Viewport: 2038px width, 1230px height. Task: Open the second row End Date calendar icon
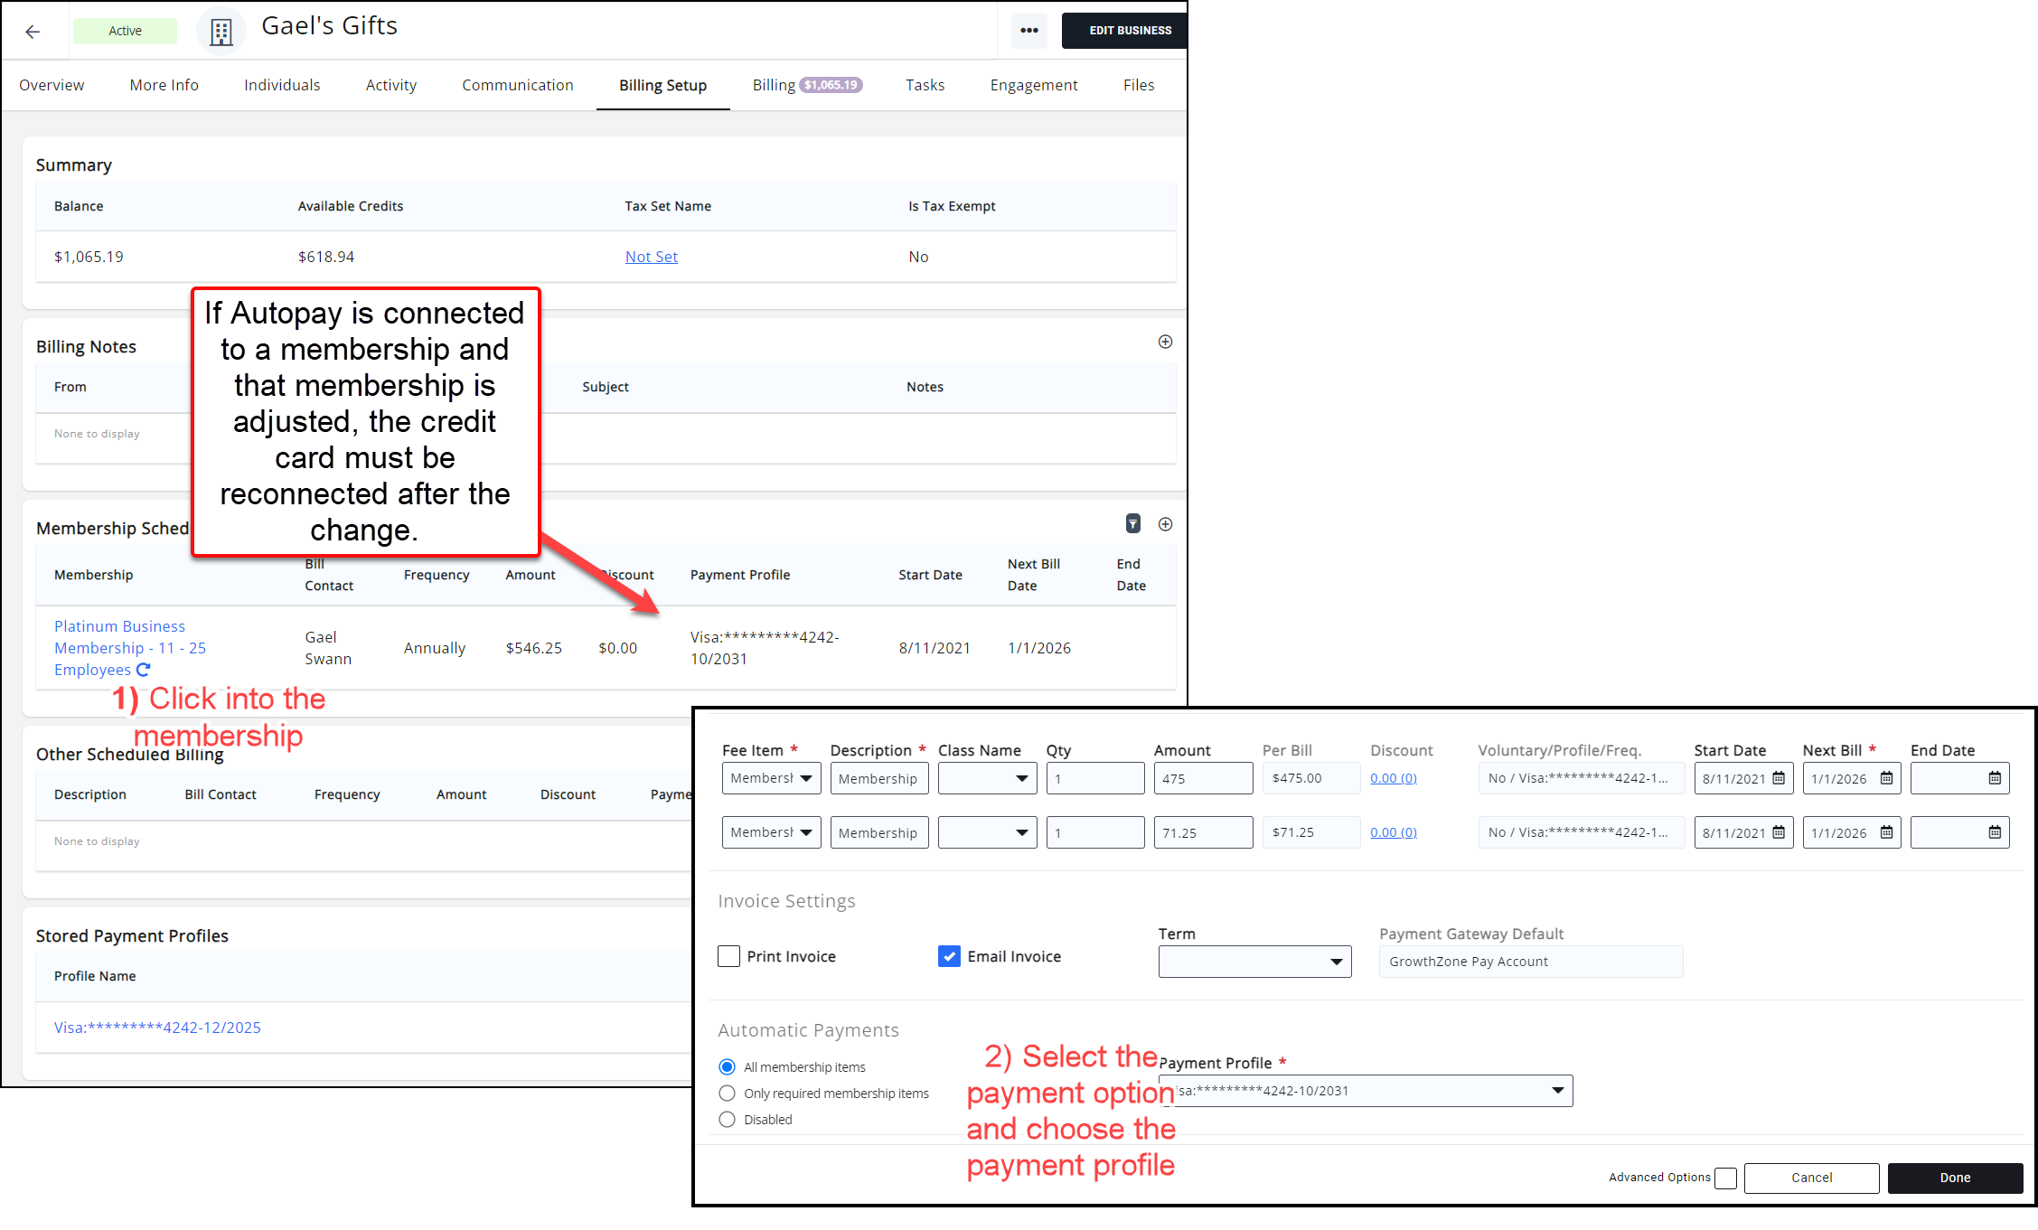[1994, 832]
